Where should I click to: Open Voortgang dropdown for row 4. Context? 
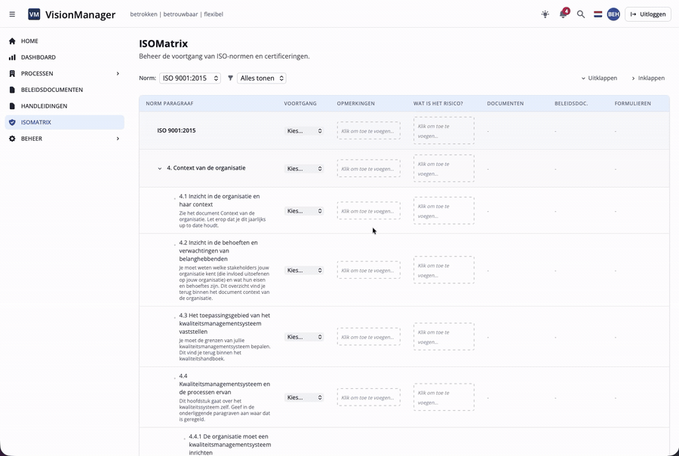point(304,169)
